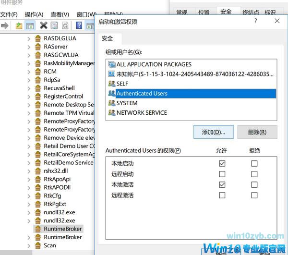Switch to the 常规 tab in properties window
The height and width of the screenshot is (255, 288).
(182, 12)
